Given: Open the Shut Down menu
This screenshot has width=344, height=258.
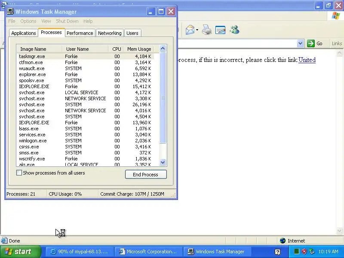Looking at the screenshot, I should click(67, 21).
